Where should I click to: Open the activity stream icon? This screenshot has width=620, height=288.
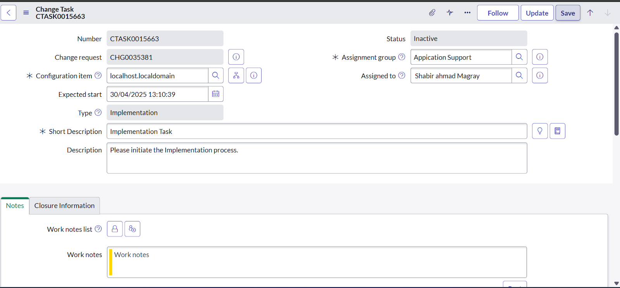click(x=449, y=13)
